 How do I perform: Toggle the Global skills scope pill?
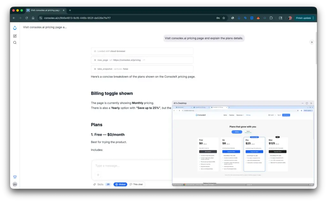120,184
